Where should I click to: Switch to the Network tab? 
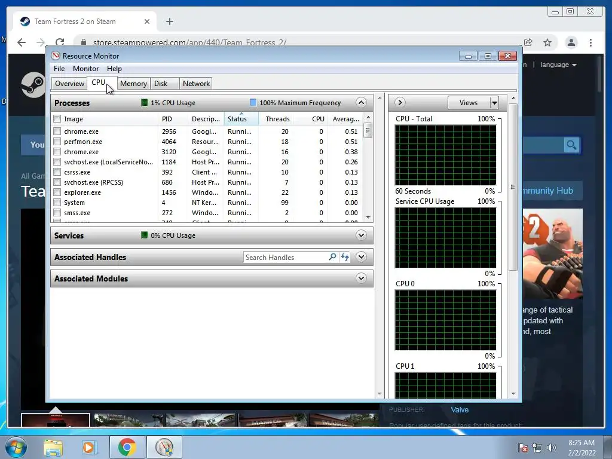pos(196,84)
